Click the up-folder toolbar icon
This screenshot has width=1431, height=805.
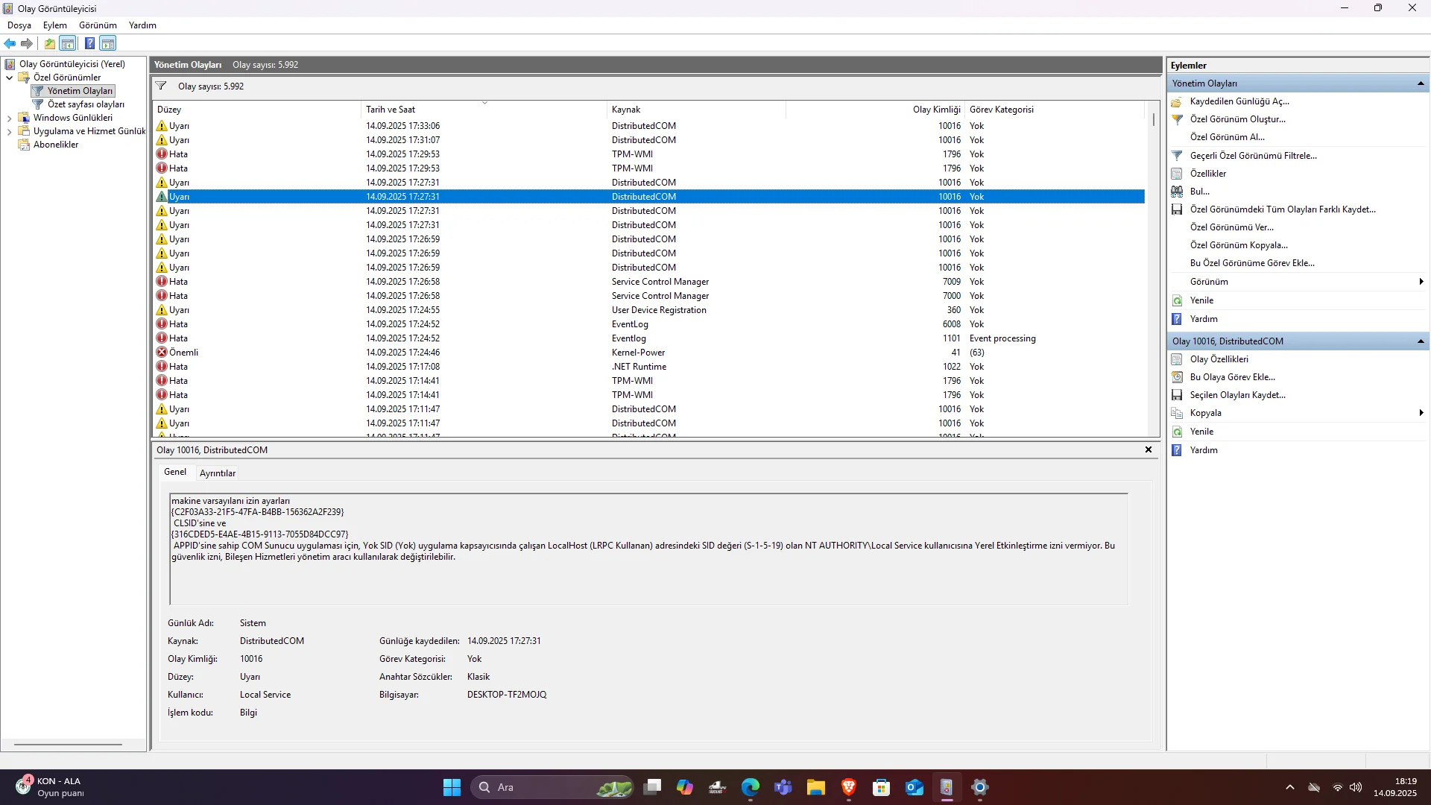(49, 43)
